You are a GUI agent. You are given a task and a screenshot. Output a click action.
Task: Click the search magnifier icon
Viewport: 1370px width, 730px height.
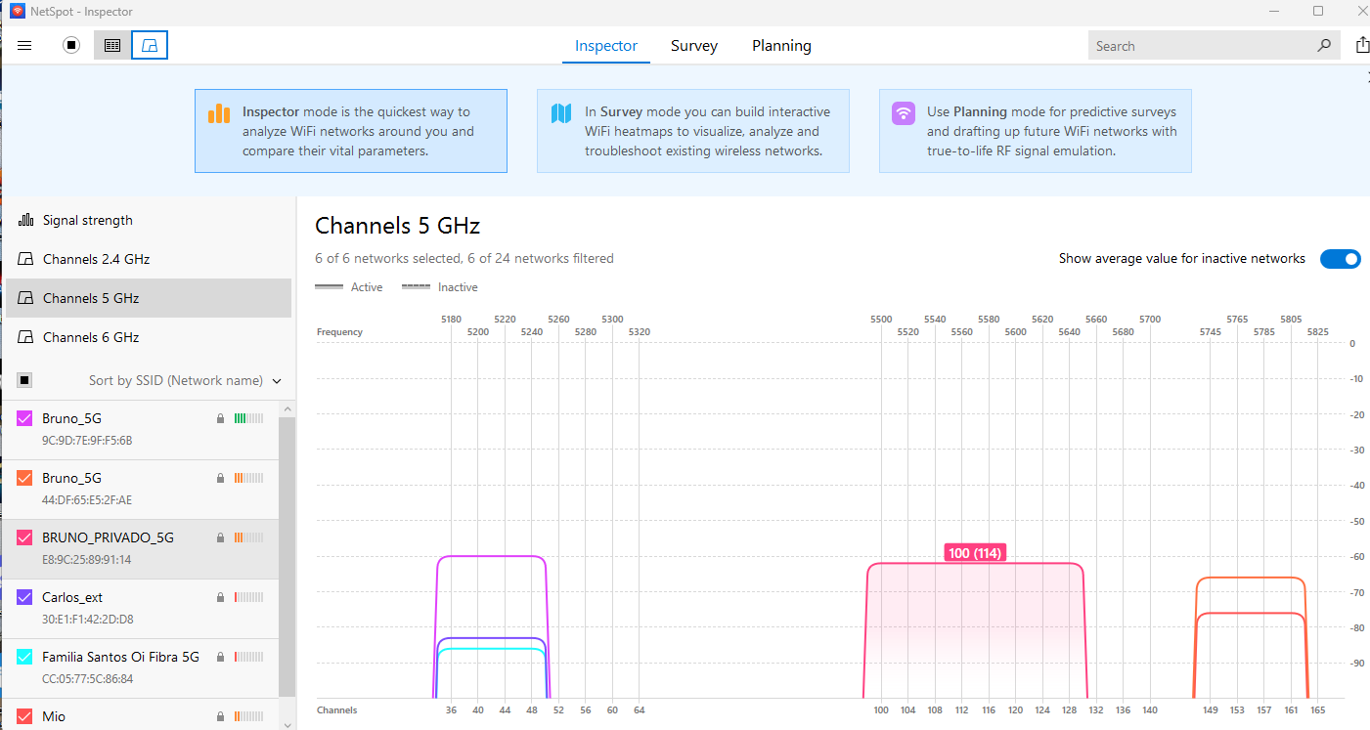pyautogui.click(x=1324, y=45)
